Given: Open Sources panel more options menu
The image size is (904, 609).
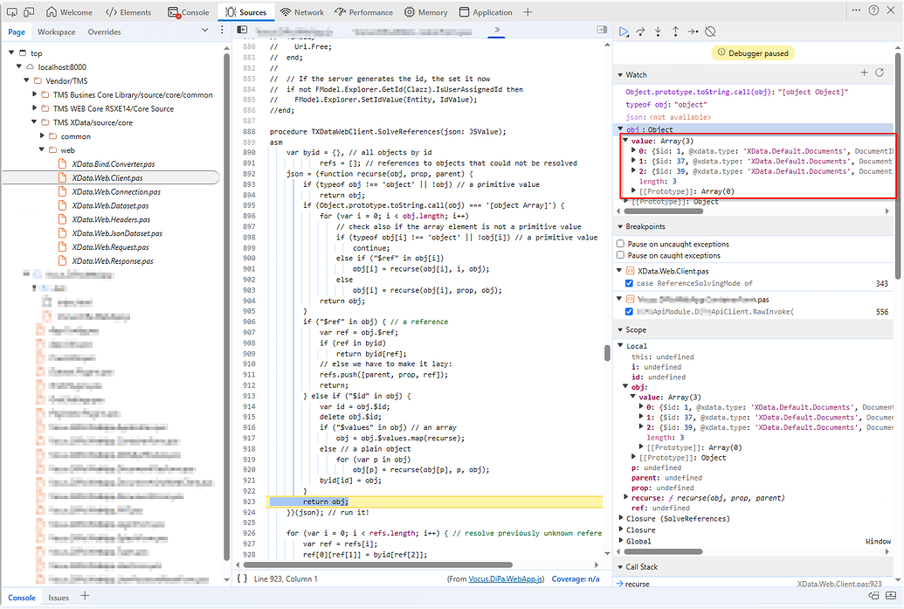Looking at the screenshot, I should click(222, 30).
